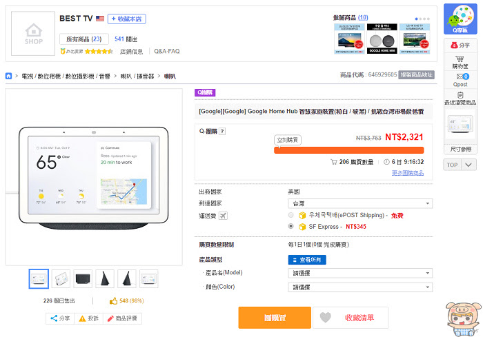Click the first carousel pagination dot
The height and width of the screenshot is (337, 483).
click(x=417, y=19)
